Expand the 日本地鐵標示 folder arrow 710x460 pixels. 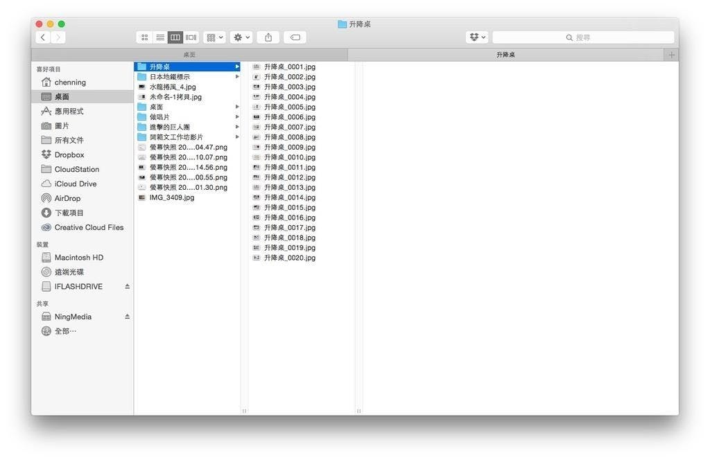(237, 77)
